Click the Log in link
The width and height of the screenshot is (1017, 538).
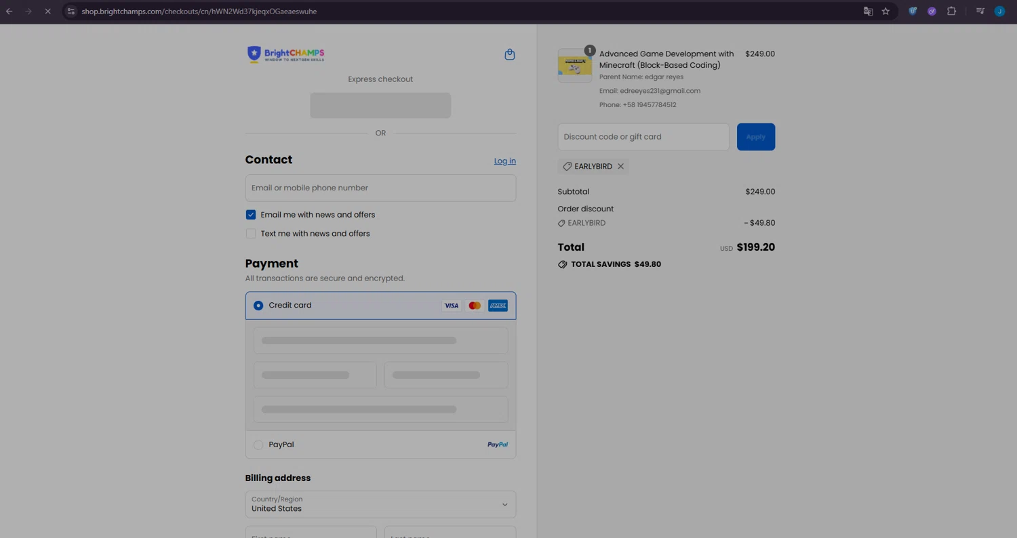click(504, 161)
